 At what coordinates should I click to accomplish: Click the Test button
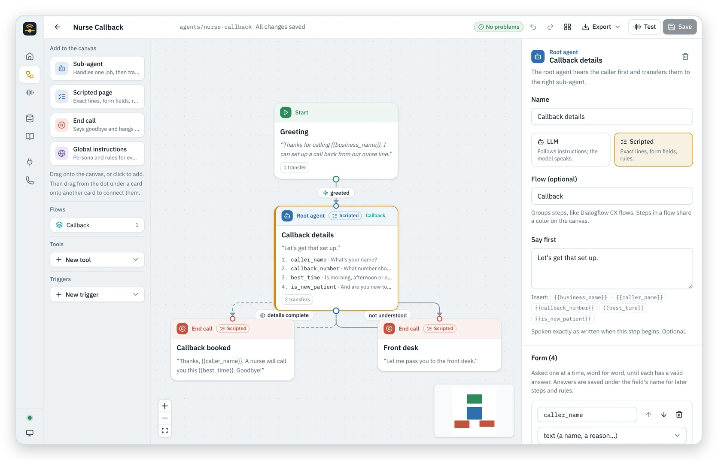(x=645, y=27)
